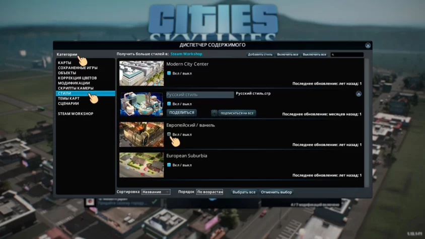Click the Русский стиль name field
The image size is (425, 239).
200,95
